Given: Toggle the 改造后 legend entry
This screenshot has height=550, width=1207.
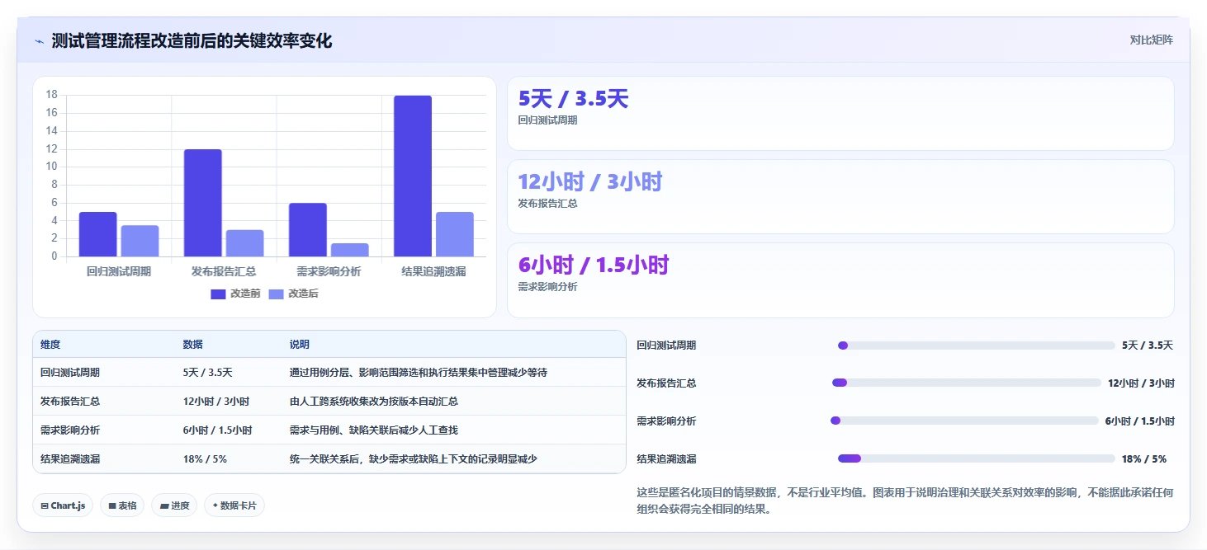Looking at the screenshot, I should (x=294, y=294).
